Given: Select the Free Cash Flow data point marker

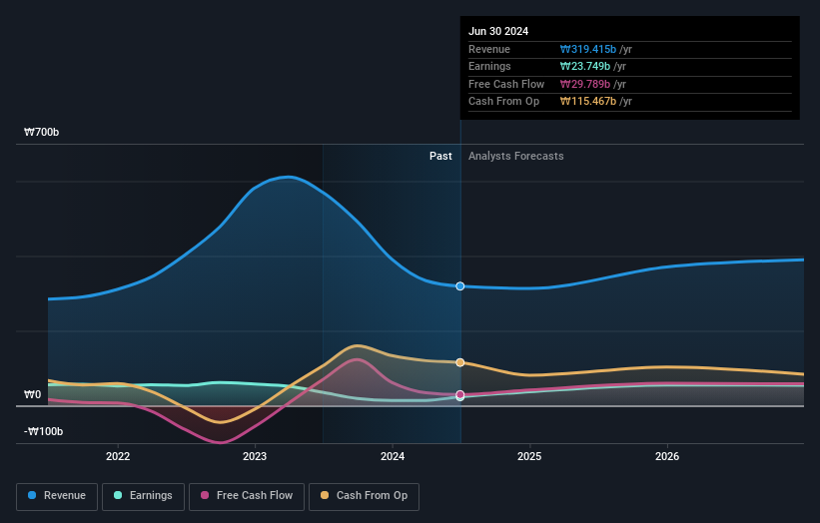Looking at the screenshot, I should tap(460, 394).
